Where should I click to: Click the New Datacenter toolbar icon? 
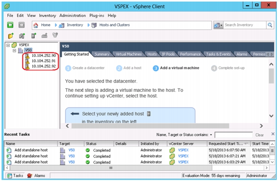coord(22,36)
